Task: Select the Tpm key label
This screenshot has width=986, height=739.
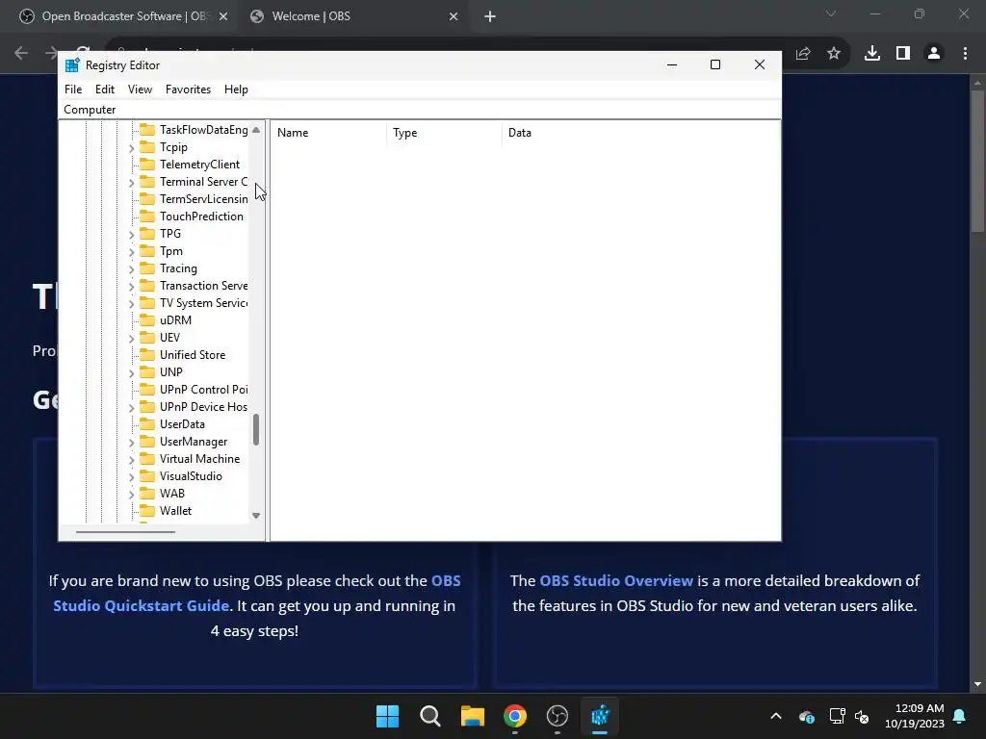Action: [171, 251]
